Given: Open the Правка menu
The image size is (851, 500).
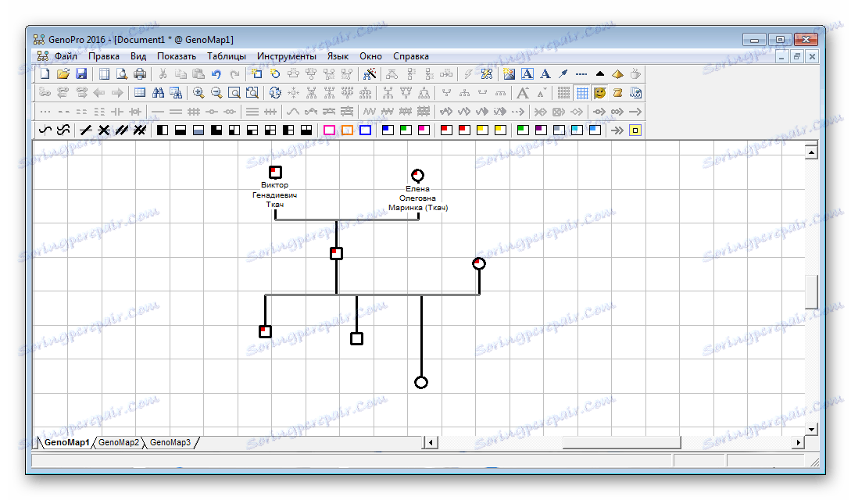Looking at the screenshot, I should pos(104,56).
